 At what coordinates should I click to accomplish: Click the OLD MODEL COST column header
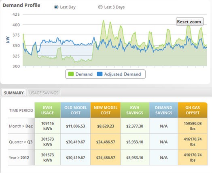click(x=76, y=110)
